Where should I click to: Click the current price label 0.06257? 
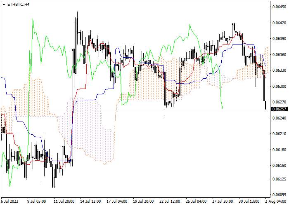click(280, 109)
